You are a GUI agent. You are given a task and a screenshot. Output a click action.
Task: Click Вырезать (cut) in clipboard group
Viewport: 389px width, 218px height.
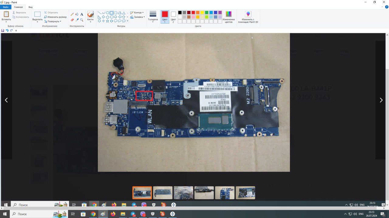[19, 12]
